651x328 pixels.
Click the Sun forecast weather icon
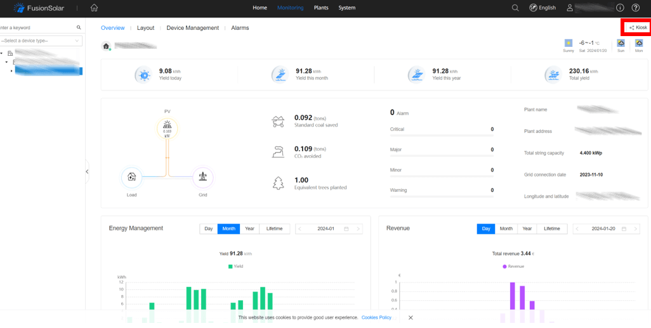[621, 42]
